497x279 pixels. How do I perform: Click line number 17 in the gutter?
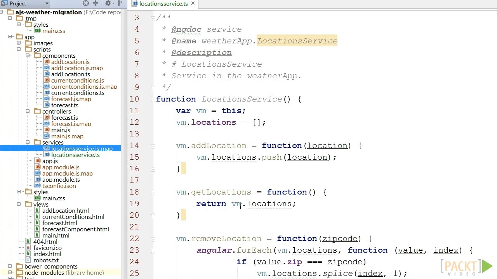(134, 180)
